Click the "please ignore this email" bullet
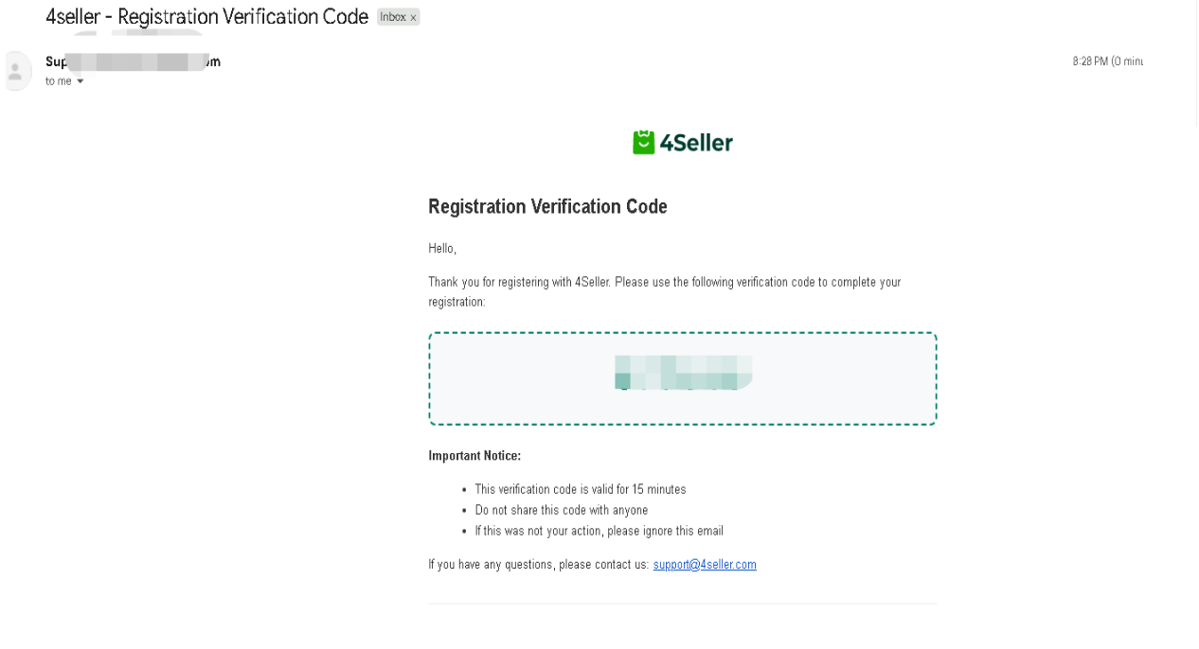1199x649 pixels. pos(599,531)
